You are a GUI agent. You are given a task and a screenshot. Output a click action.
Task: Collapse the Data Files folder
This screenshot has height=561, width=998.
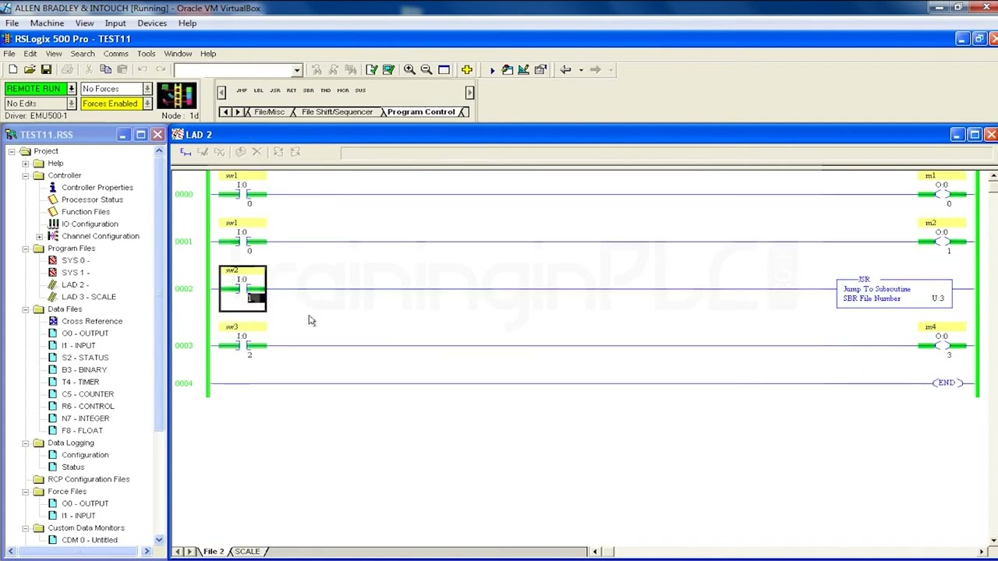[26, 309]
